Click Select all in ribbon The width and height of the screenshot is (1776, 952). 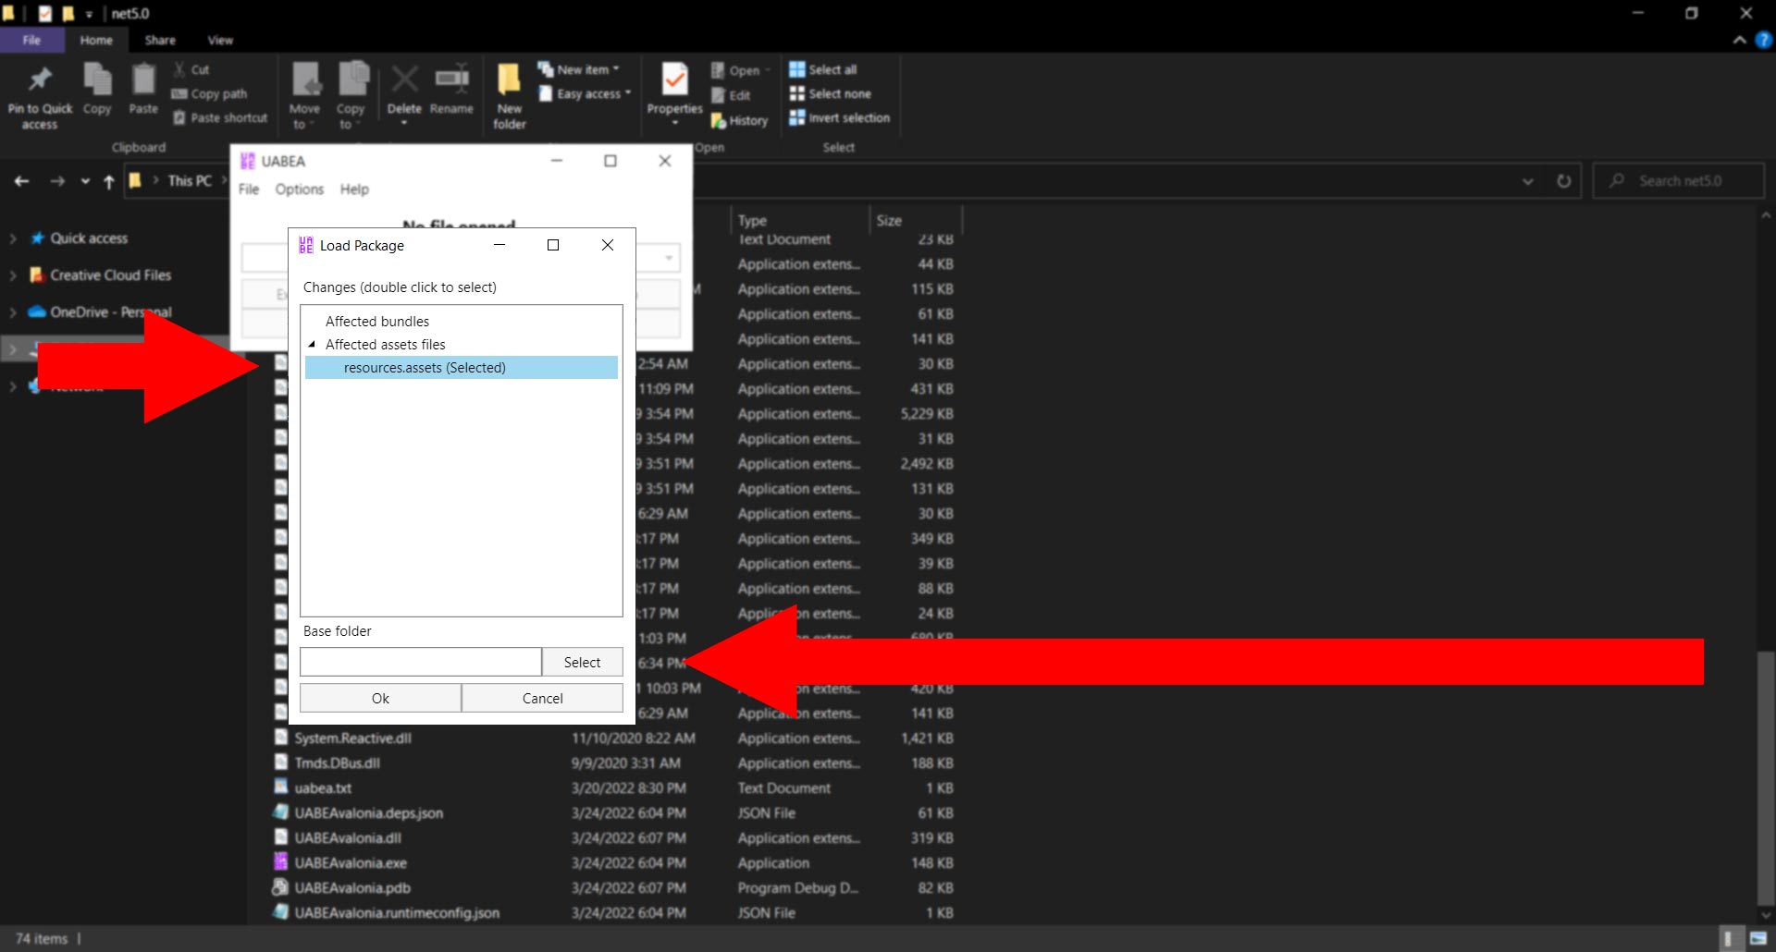pyautogui.click(x=823, y=69)
